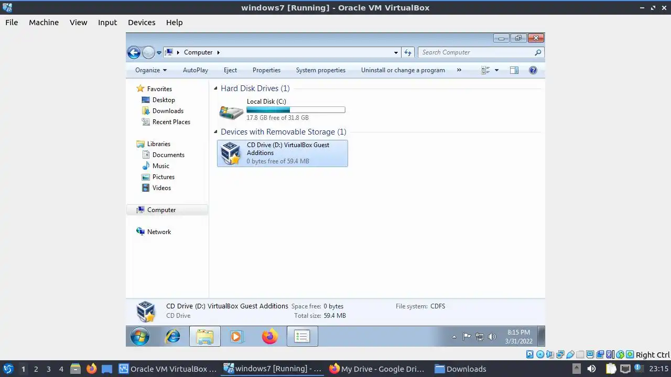Open the VirtualBox File menu
This screenshot has height=377, width=671.
(12, 23)
